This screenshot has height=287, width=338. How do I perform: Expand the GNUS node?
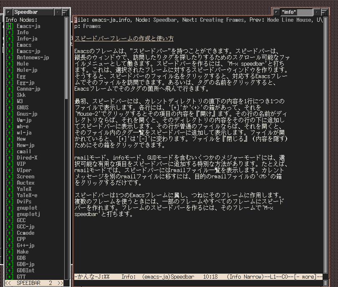(10, 107)
